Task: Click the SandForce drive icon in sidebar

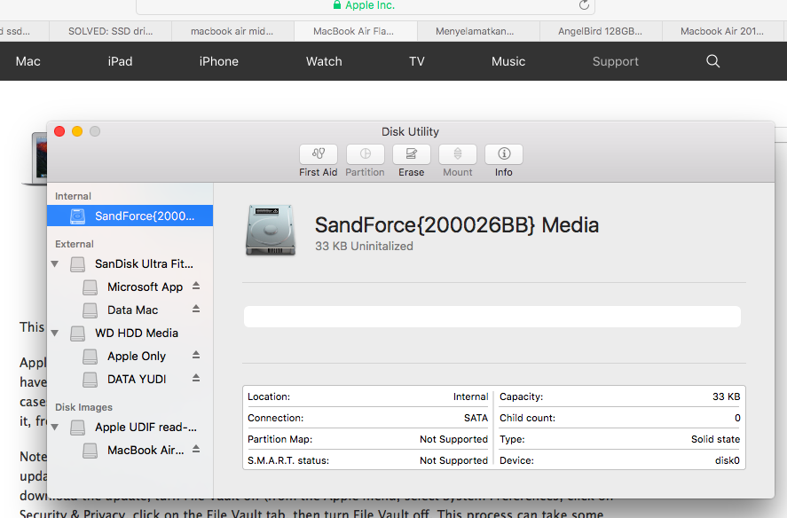Action: [x=77, y=216]
